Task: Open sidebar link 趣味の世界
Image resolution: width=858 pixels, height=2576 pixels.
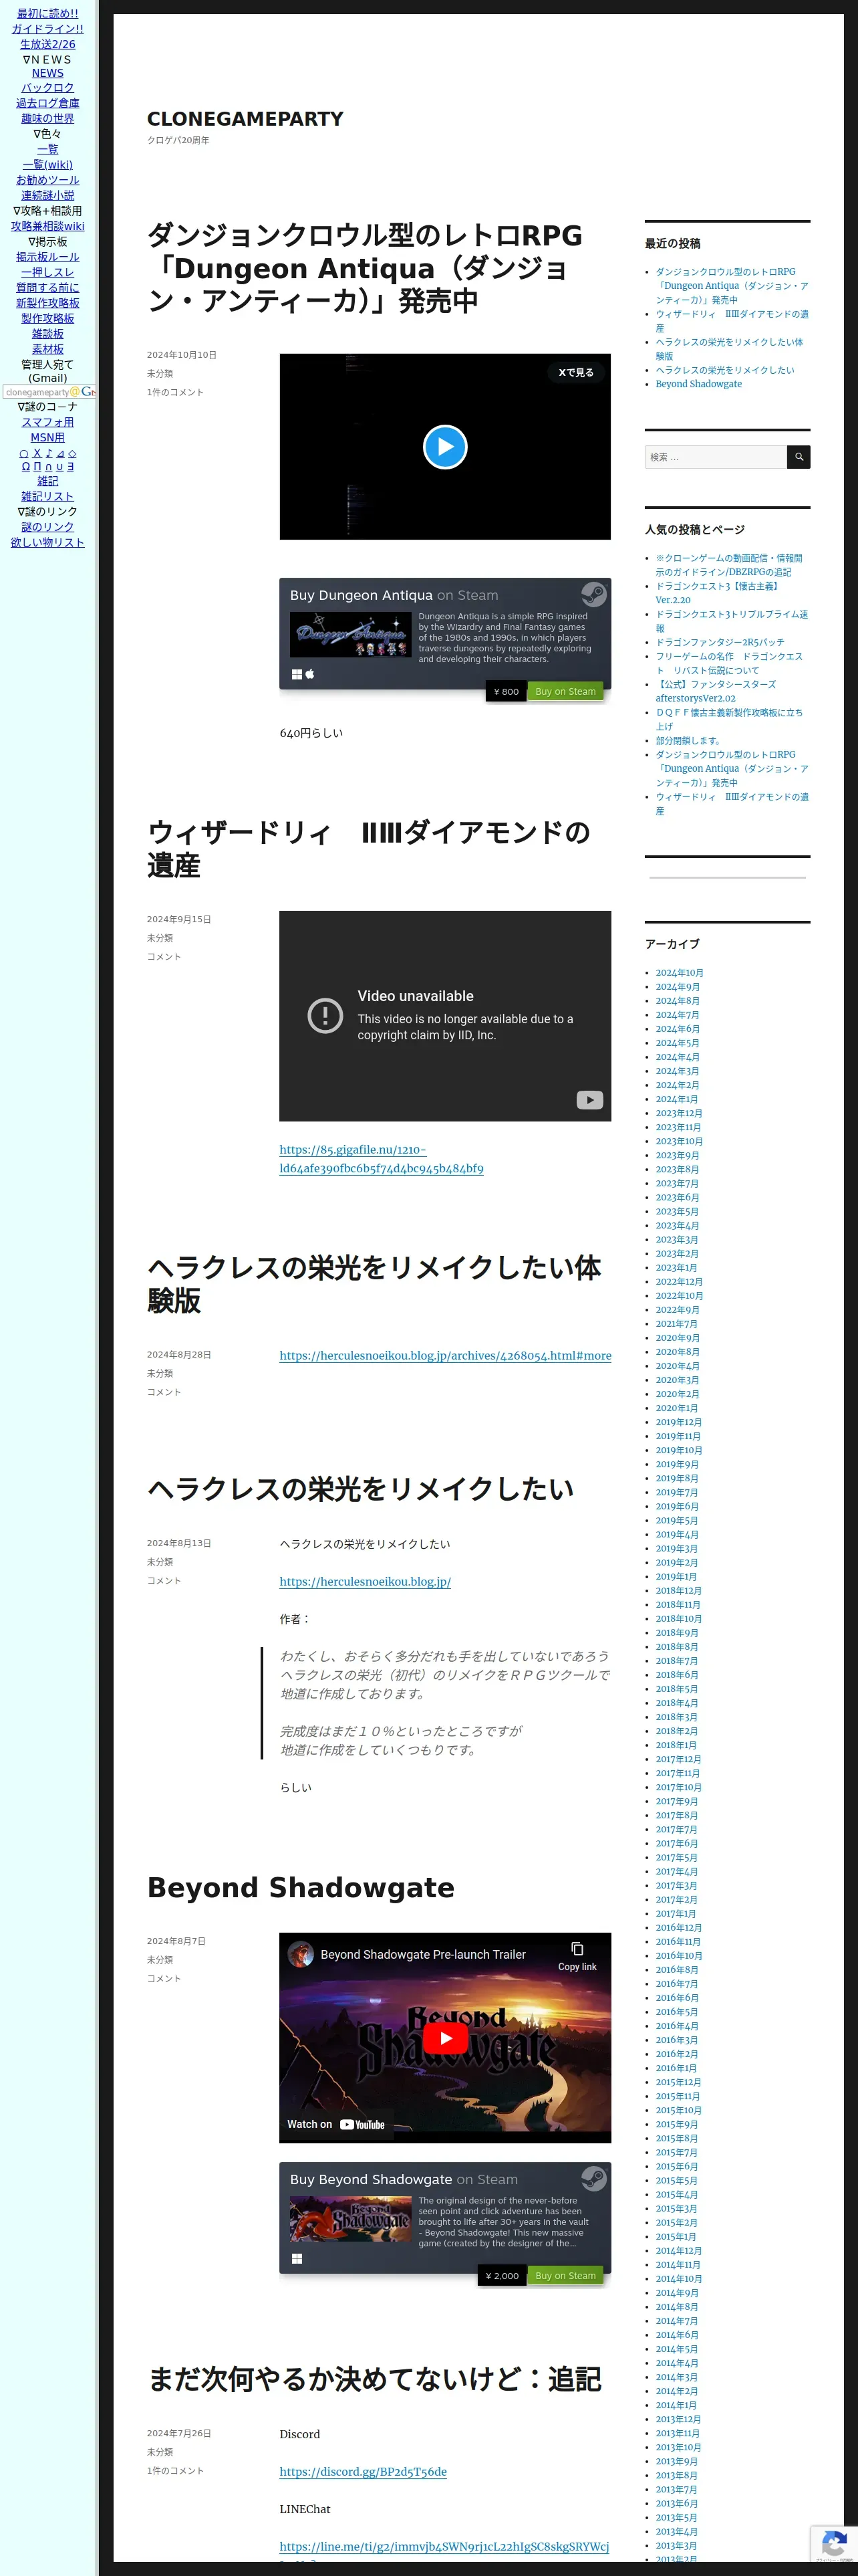Action: click(x=48, y=118)
